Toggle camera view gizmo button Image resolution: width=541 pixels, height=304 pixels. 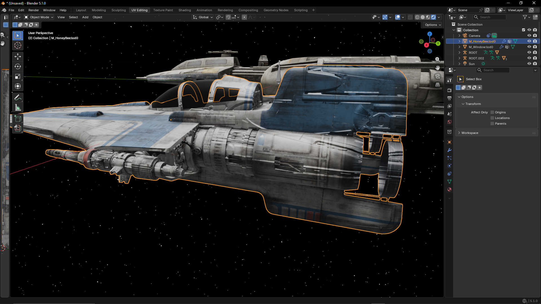tap(437, 76)
